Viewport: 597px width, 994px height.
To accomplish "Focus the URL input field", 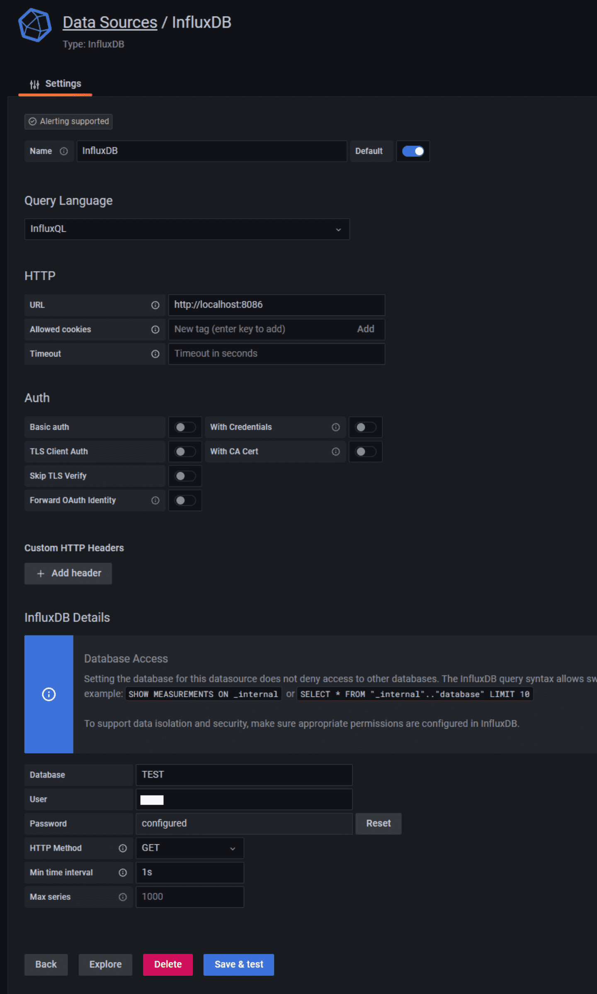I will (277, 305).
